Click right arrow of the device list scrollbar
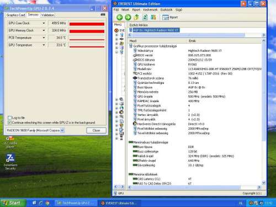Screen dimensions: 276x207 (x=263, y=35)
